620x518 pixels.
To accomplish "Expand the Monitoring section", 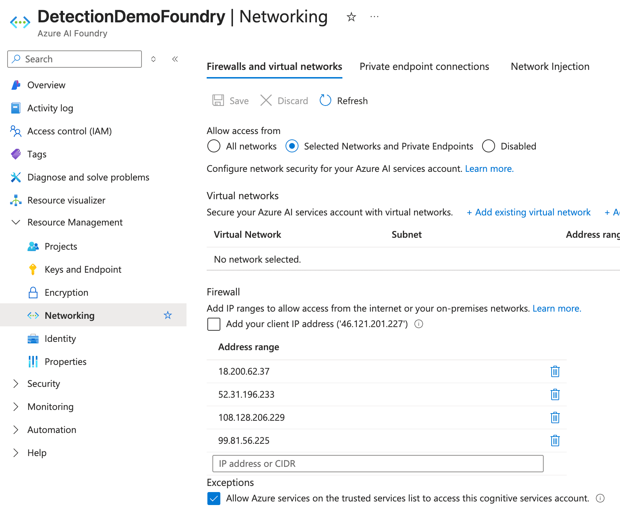I will tap(16, 407).
